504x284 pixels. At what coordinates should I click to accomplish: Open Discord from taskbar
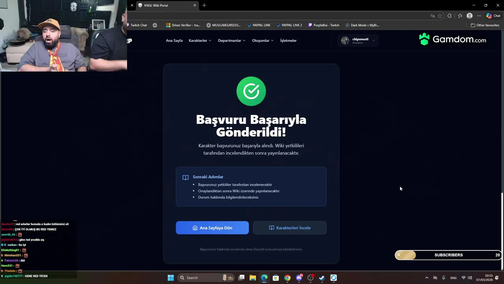point(299,278)
